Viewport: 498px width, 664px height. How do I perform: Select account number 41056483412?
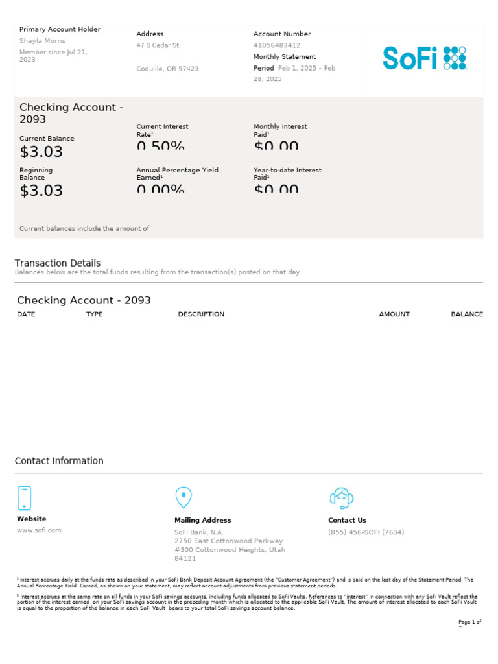point(277,45)
